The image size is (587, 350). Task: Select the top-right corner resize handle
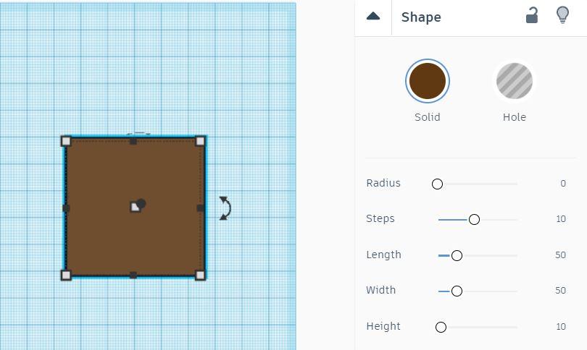coord(200,141)
